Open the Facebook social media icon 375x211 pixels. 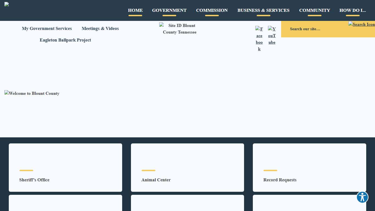click(259, 39)
